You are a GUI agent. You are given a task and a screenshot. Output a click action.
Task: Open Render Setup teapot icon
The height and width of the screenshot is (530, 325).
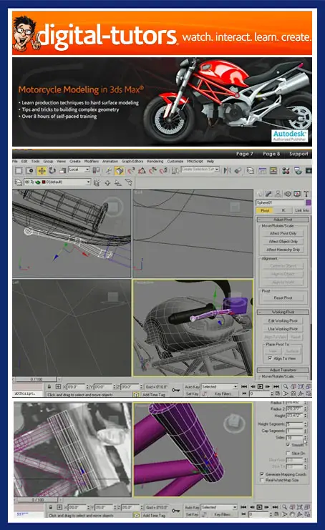click(x=298, y=171)
